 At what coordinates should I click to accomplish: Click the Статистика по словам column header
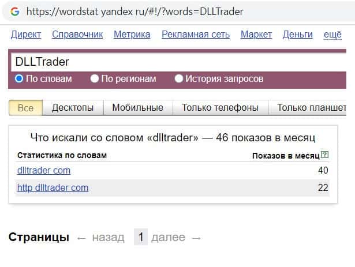tap(62, 155)
